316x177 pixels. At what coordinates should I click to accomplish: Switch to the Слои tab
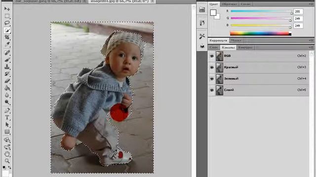(214, 48)
